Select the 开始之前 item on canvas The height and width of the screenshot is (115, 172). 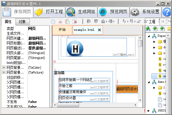(x=84, y=87)
